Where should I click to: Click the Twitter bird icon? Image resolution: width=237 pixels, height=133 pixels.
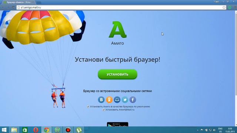tap(125, 100)
